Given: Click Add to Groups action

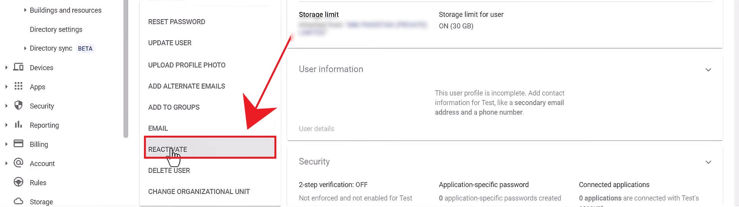Looking at the screenshot, I should [174, 107].
